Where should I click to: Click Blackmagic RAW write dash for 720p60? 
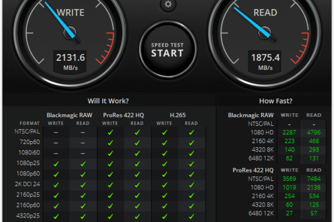(56, 143)
